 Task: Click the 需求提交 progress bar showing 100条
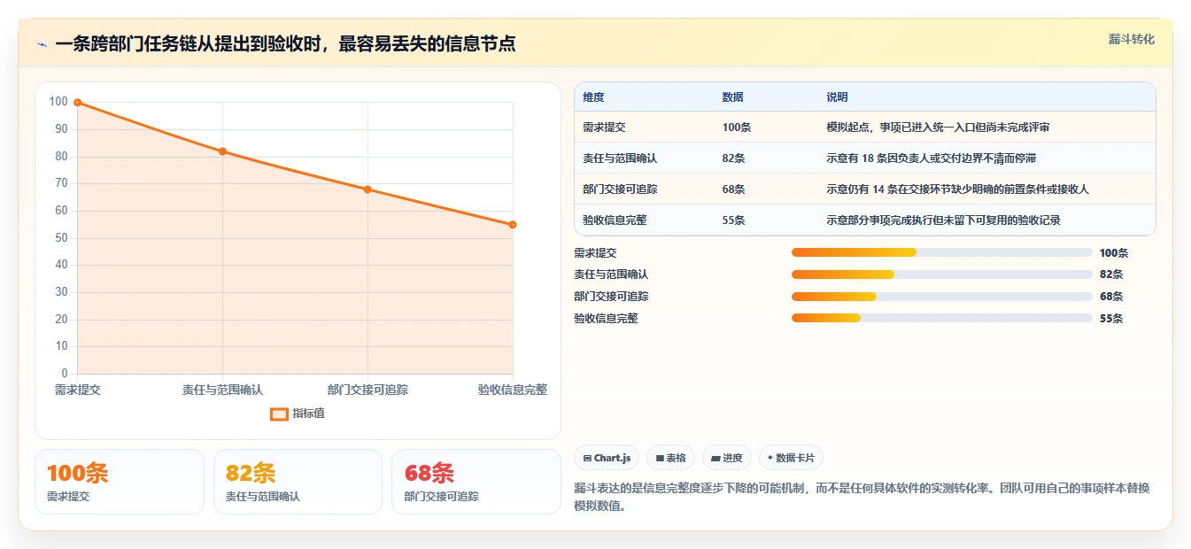[941, 252]
